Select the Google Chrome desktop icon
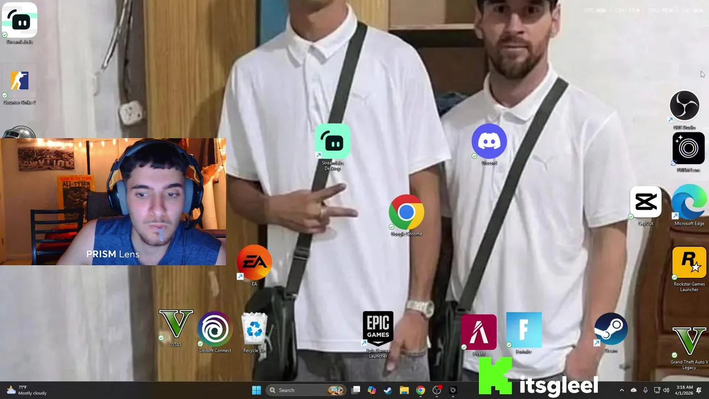The width and height of the screenshot is (709, 399). coord(407,216)
